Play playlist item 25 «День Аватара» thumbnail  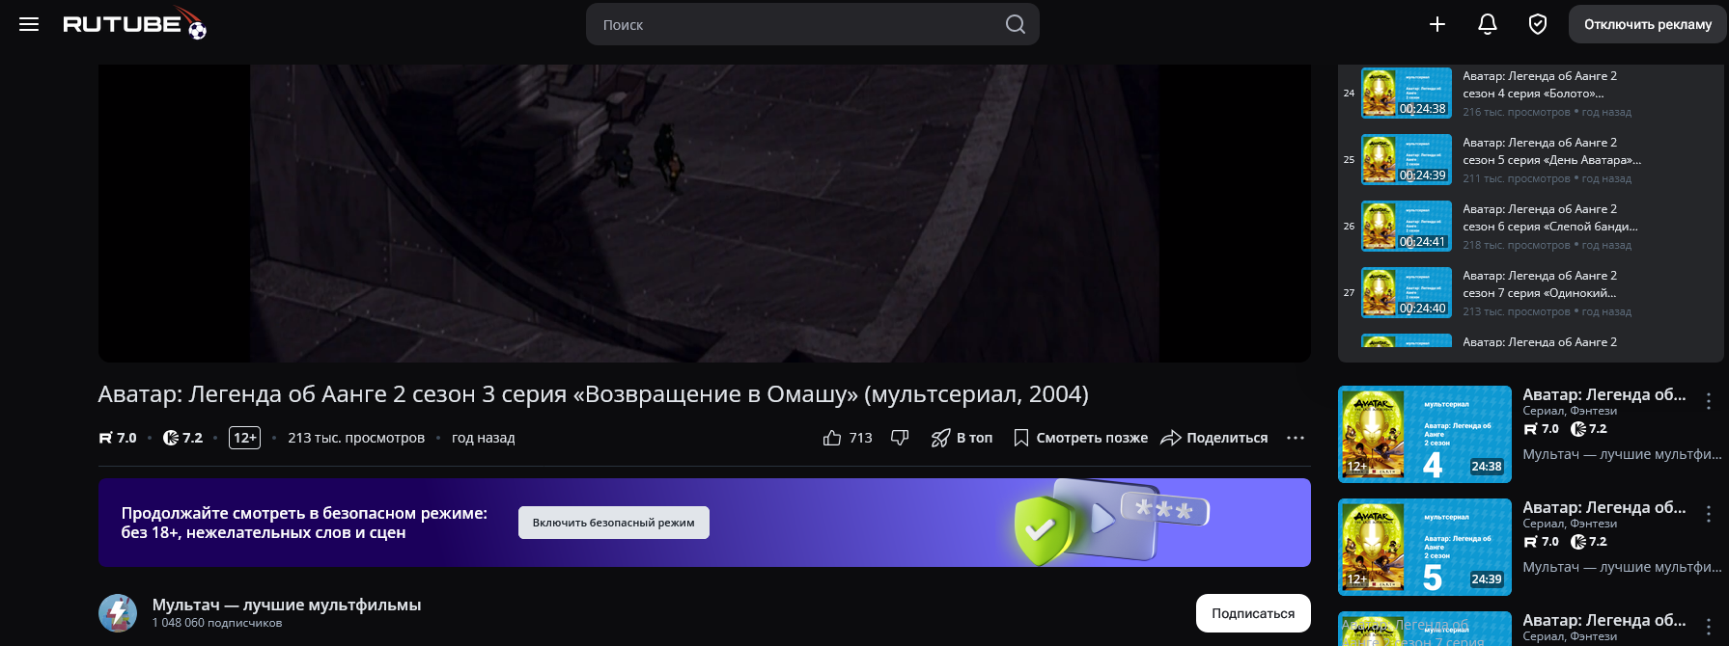(x=1407, y=160)
